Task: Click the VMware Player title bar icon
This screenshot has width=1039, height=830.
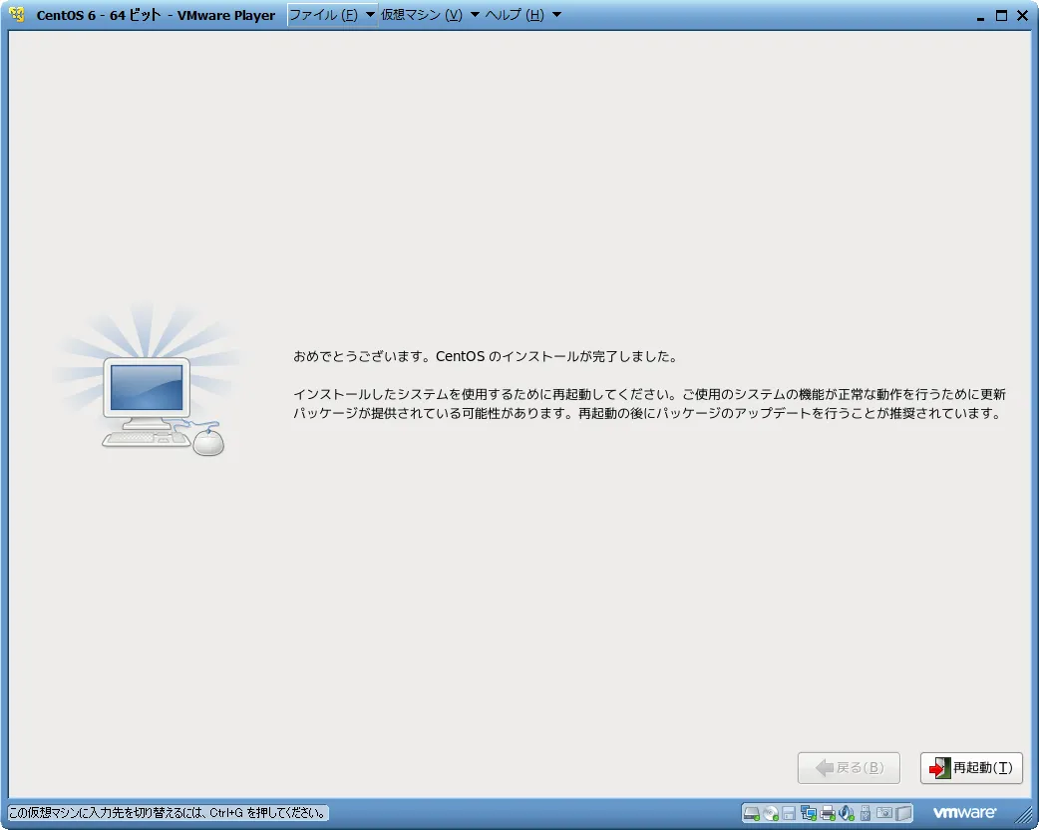Action: (16, 15)
